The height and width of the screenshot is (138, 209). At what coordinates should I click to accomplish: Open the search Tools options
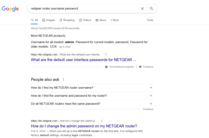150,20
